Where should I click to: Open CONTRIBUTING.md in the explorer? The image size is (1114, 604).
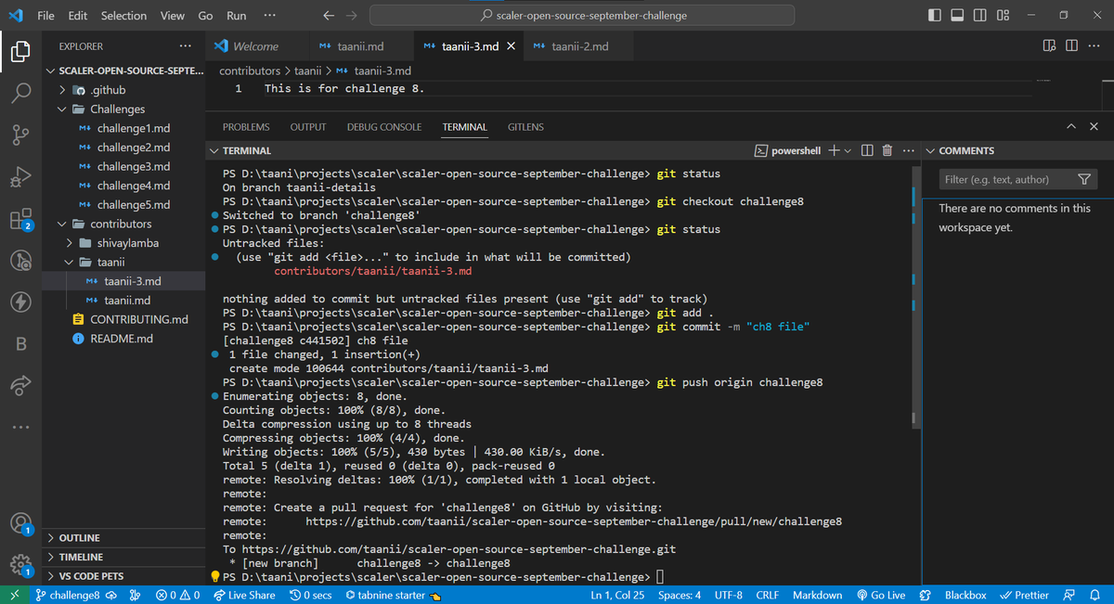click(x=138, y=319)
